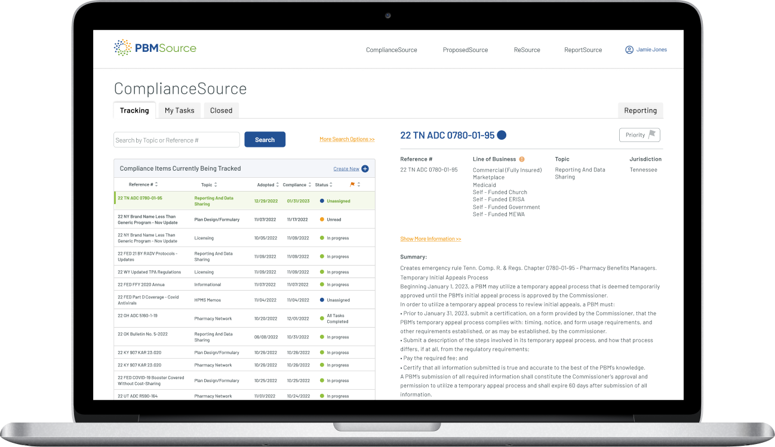Click the Show More Information link

pos(430,239)
